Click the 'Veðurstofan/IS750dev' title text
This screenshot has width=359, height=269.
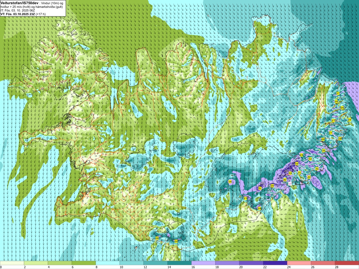[x=19, y=3]
